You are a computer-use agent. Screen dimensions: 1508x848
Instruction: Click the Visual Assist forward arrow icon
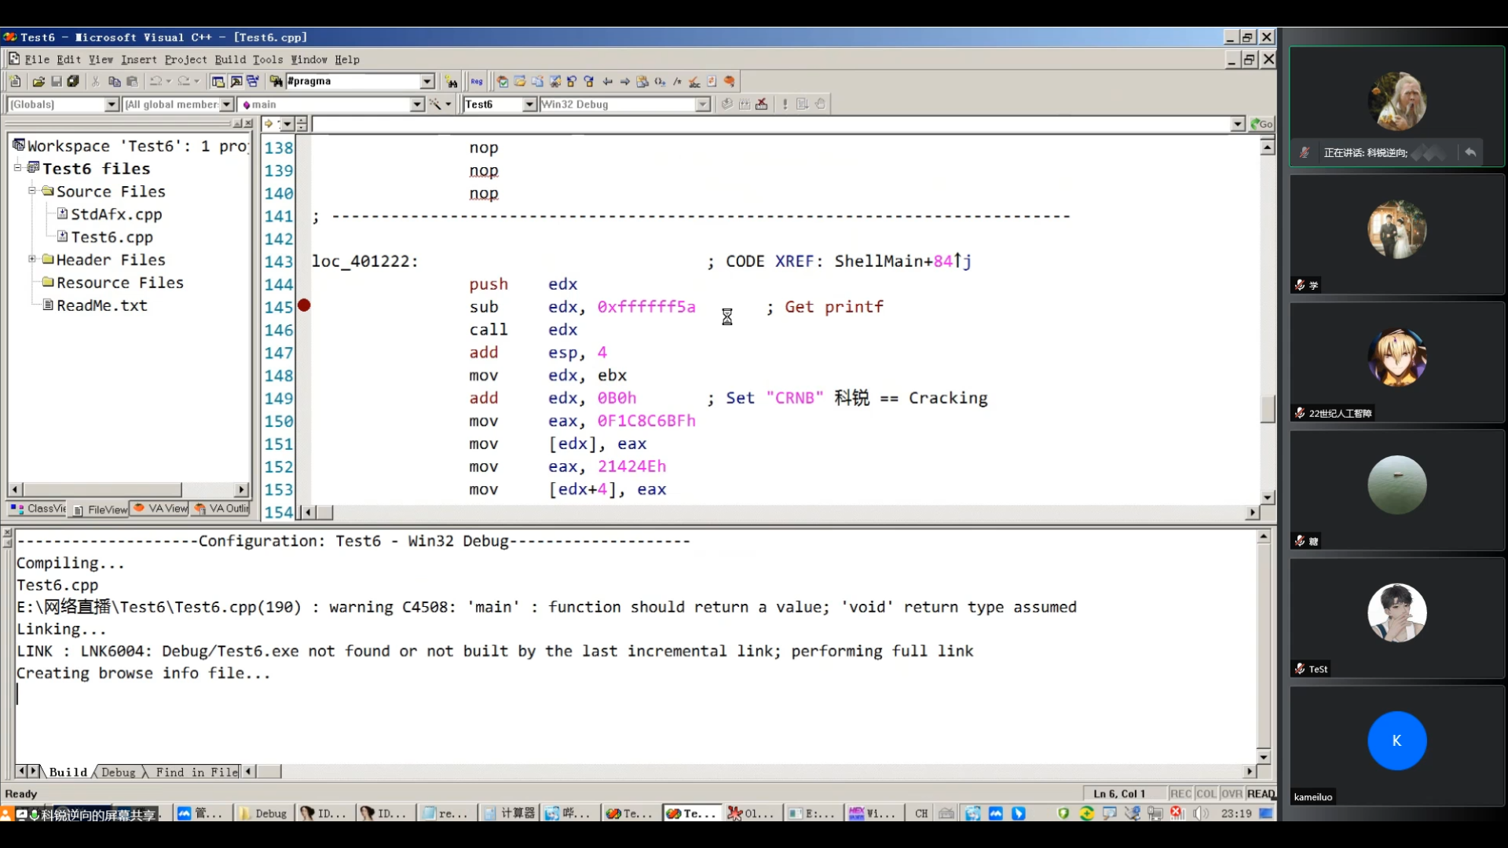click(625, 82)
